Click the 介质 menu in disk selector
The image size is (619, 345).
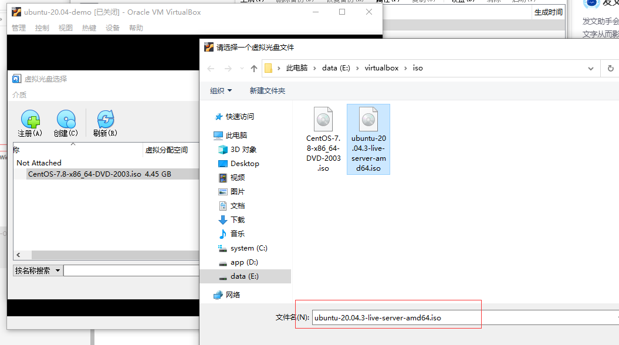point(19,94)
